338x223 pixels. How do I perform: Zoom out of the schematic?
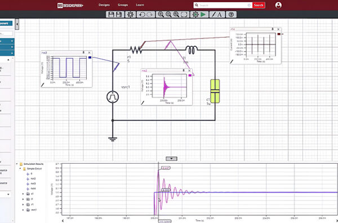click(168, 15)
